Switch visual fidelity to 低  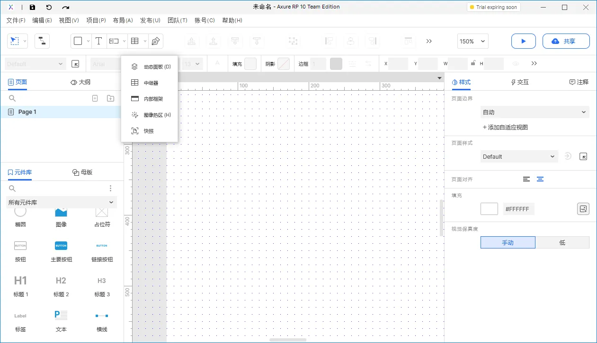[562, 242]
